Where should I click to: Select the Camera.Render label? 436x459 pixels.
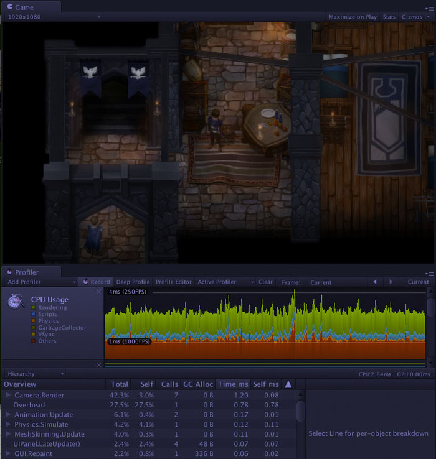[39, 395]
